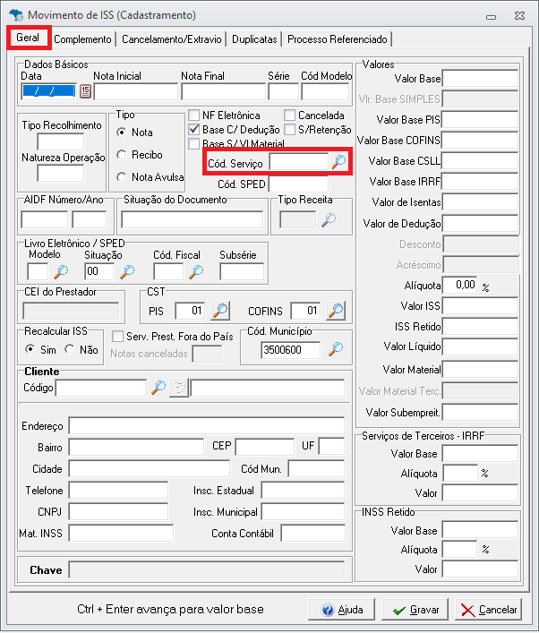The height and width of the screenshot is (633, 539).
Task: Tick the Cancelada checkbox
Action: (x=290, y=115)
